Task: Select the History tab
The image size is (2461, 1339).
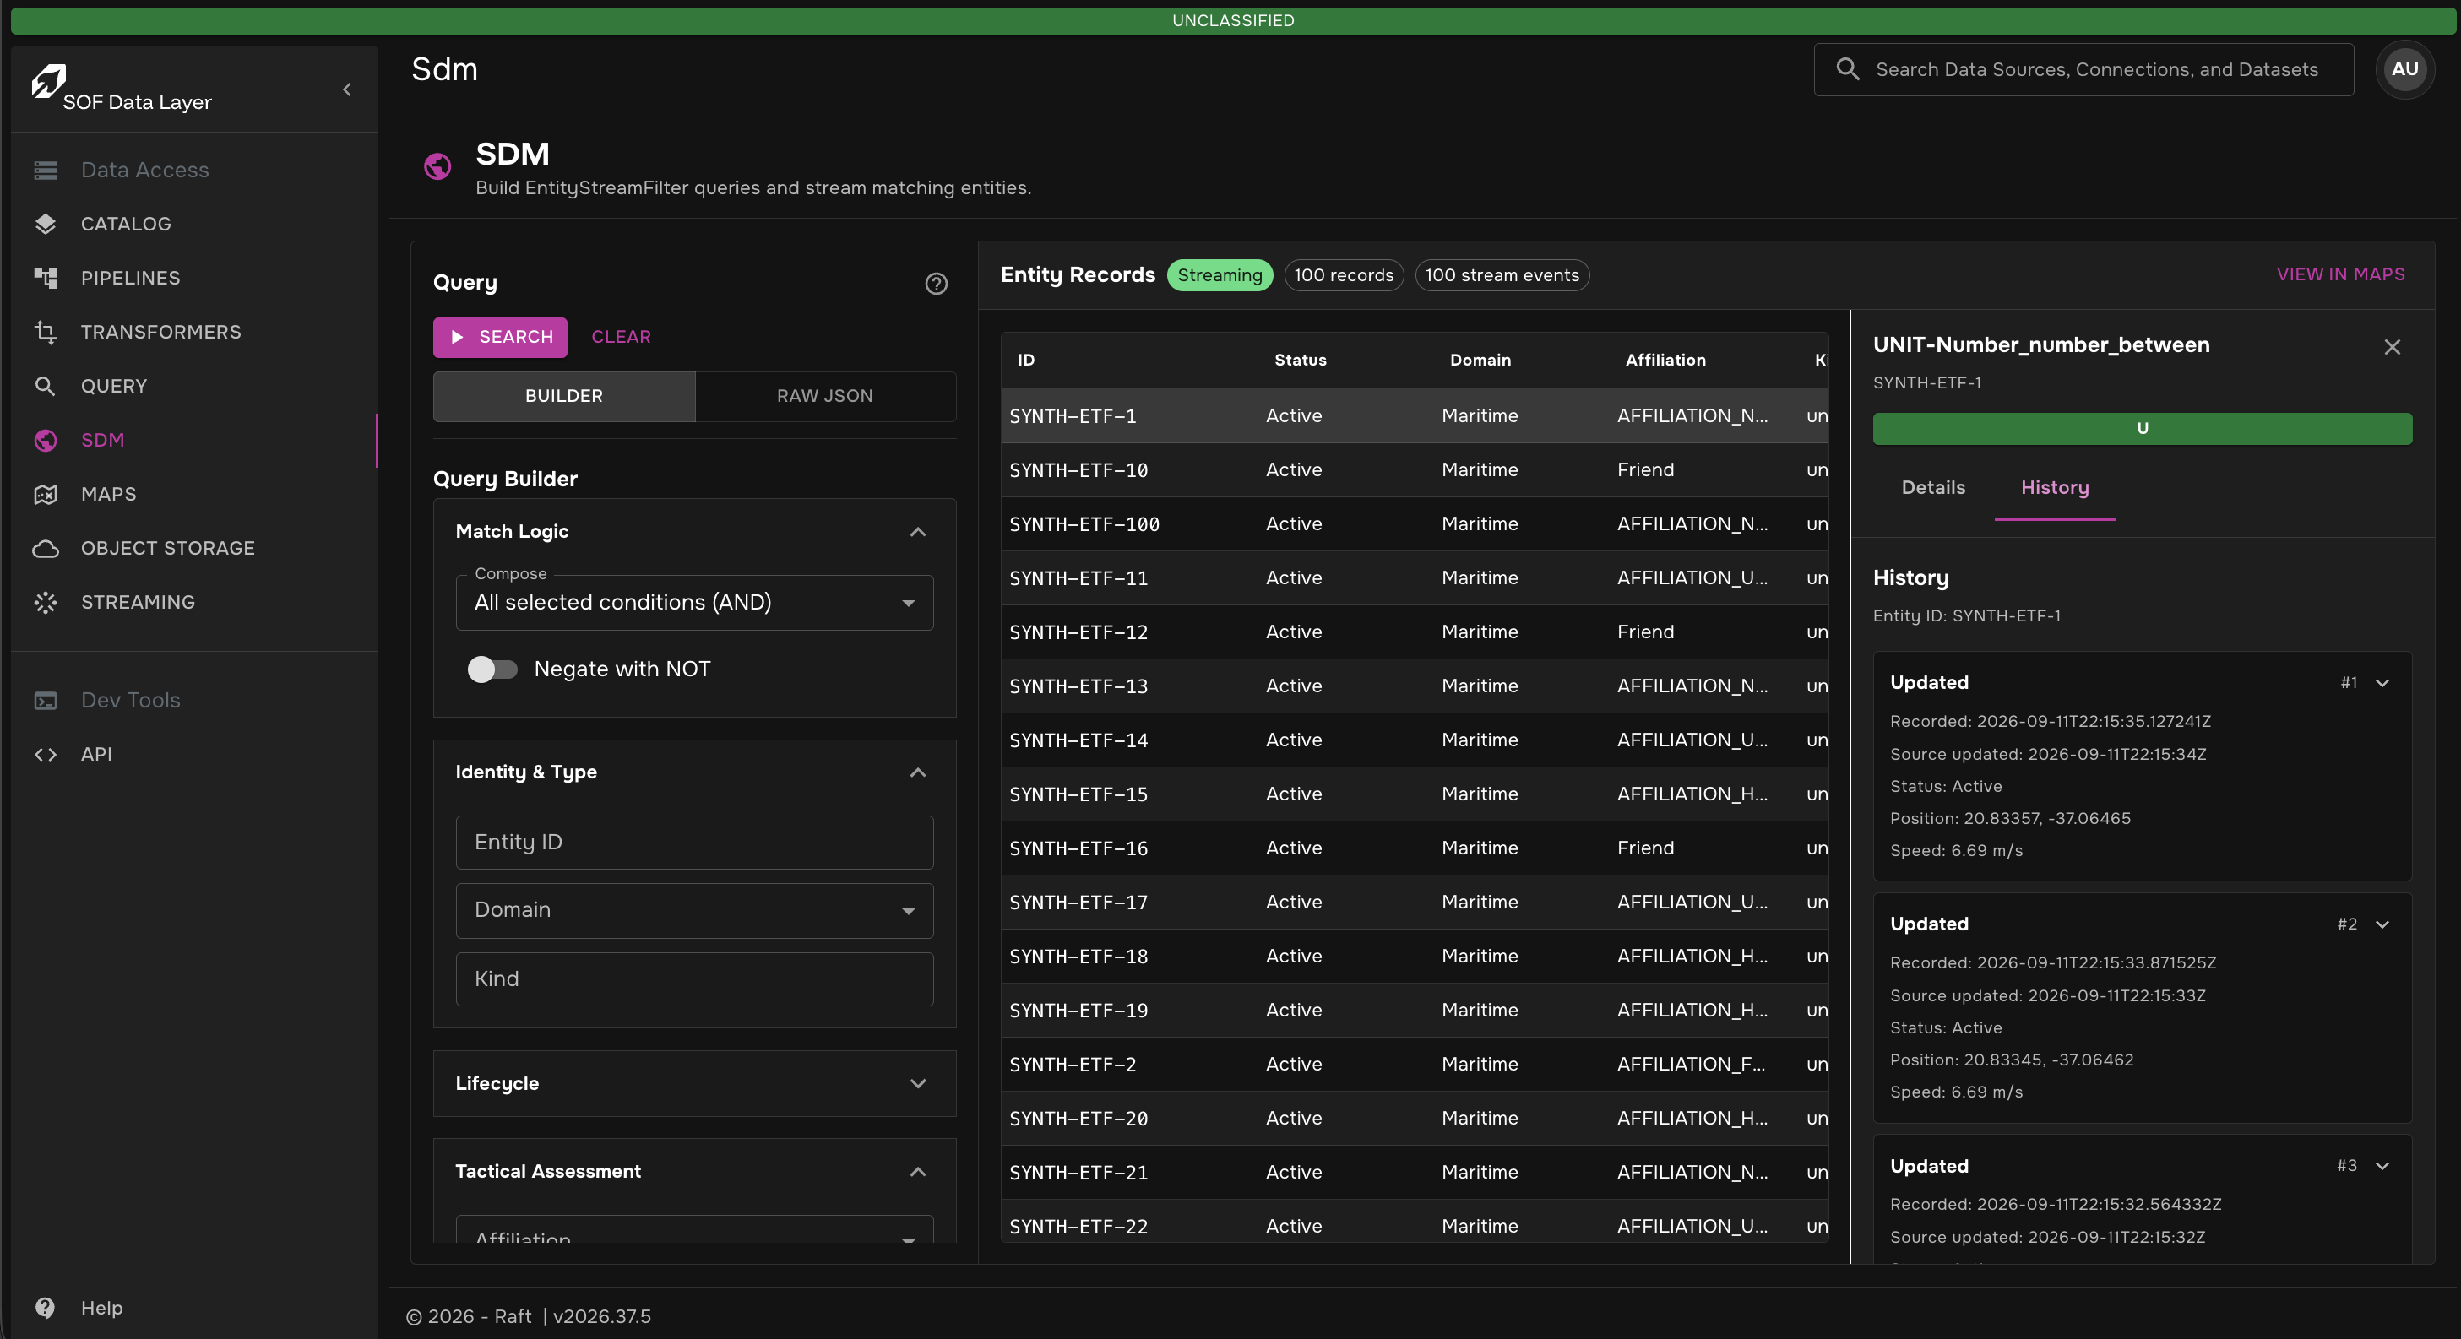Action: click(x=2054, y=488)
